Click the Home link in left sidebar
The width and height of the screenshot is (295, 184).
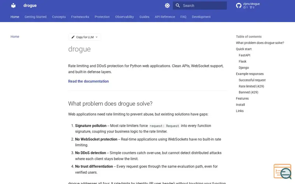click(x=15, y=36)
